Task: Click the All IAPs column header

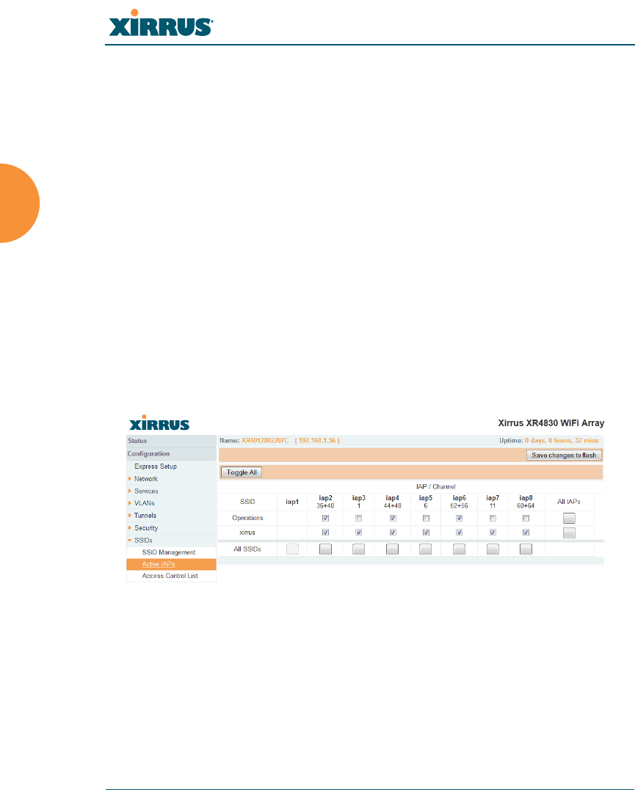Action: [569, 502]
